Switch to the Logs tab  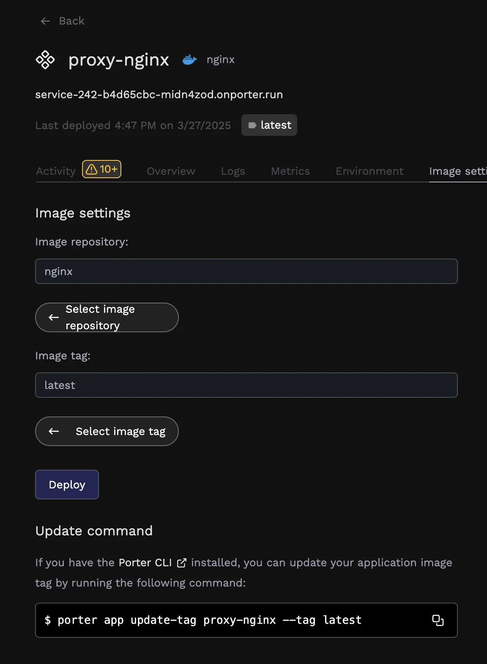click(x=233, y=171)
